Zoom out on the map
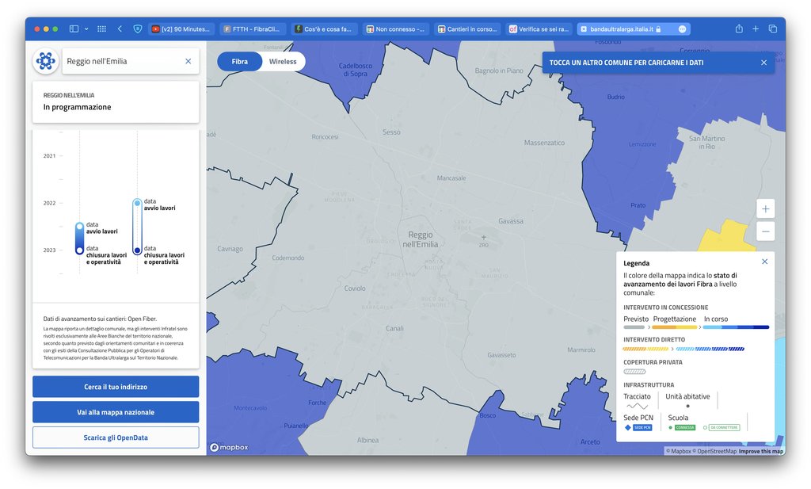811x489 pixels. (x=765, y=231)
